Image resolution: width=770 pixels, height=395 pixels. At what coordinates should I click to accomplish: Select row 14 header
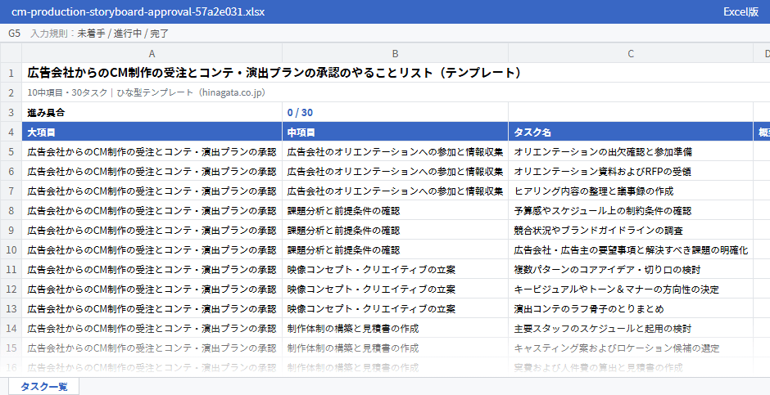click(x=11, y=328)
